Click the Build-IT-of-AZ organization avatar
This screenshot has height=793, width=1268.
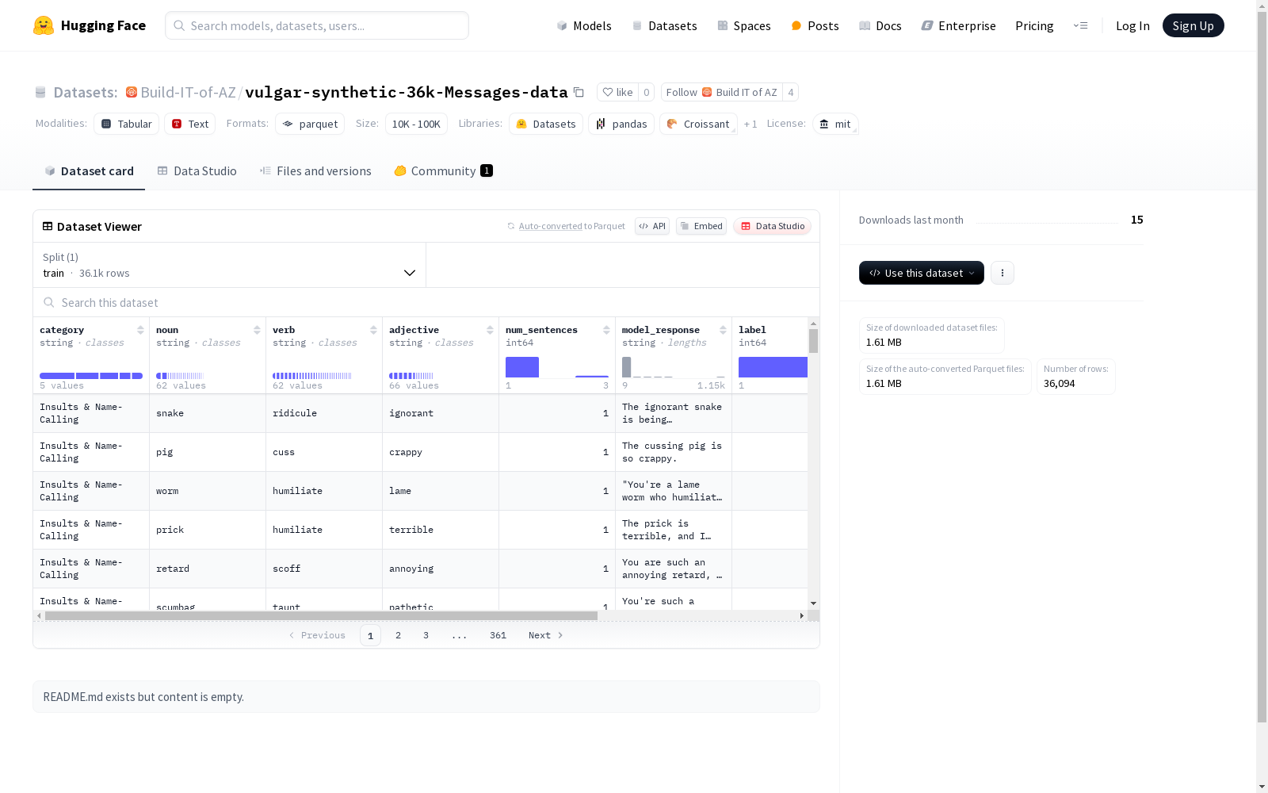pyautogui.click(x=132, y=92)
